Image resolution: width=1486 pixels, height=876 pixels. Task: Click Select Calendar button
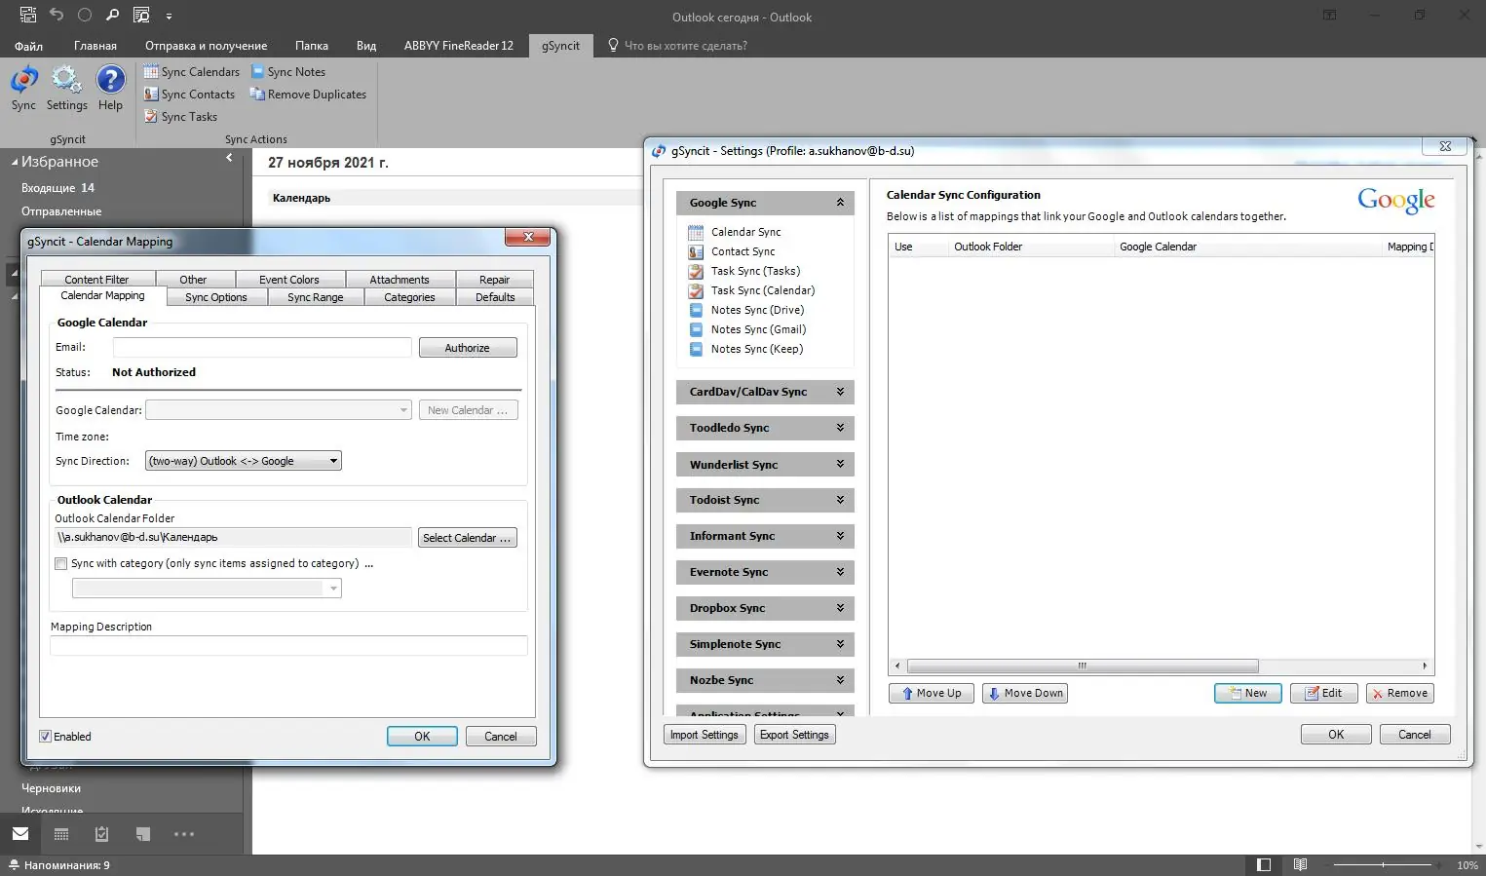tap(468, 538)
